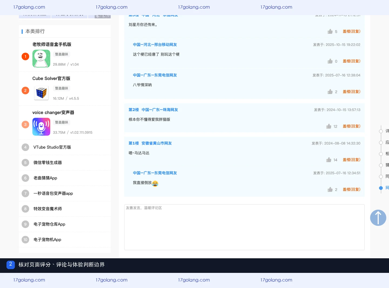Select VTube Studio官方版 in ranking list
The image size is (389, 288).
[x=52, y=147]
